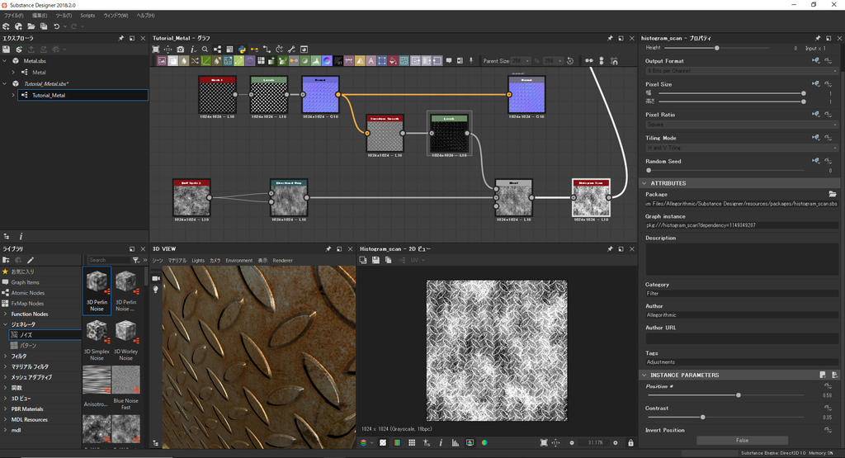The width and height of the screenshot is (845, 458).
Task: Open the Environment menu in 3D view
Action: [x=238, y=260]
